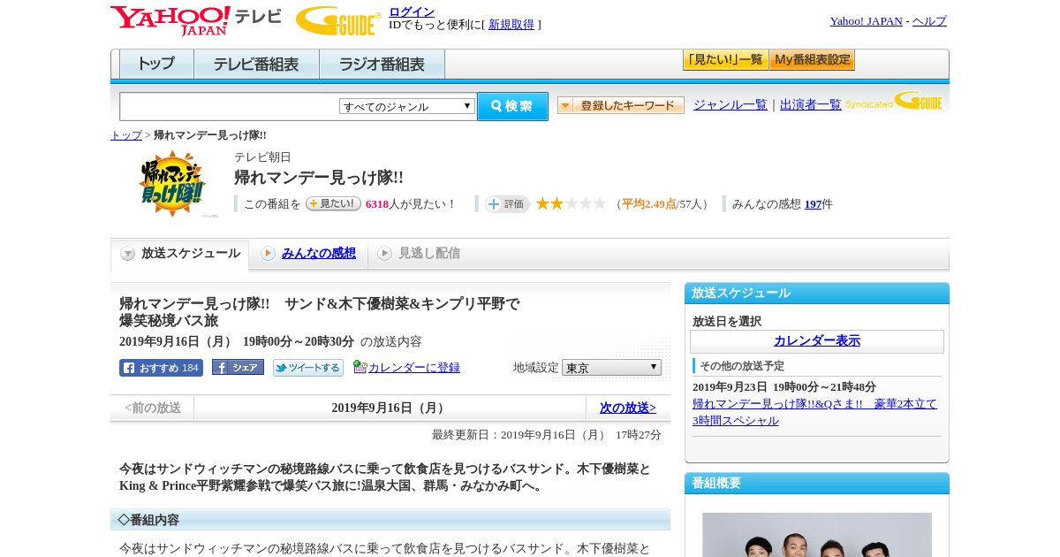The image size is (1060, 557).
Task: Click the ◇番組内容 section header
Action: [x=390, y=520]
